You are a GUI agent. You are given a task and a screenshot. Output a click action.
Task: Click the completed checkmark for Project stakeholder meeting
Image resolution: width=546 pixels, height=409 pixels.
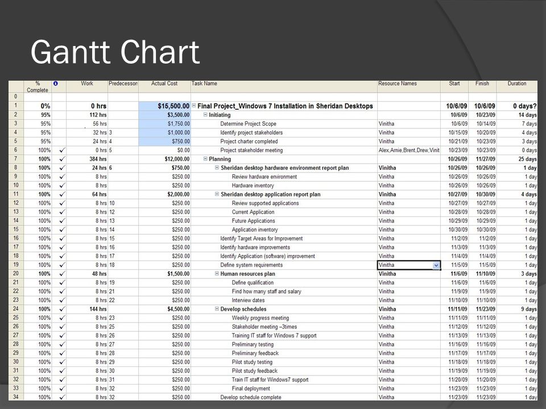pos(62,150)
